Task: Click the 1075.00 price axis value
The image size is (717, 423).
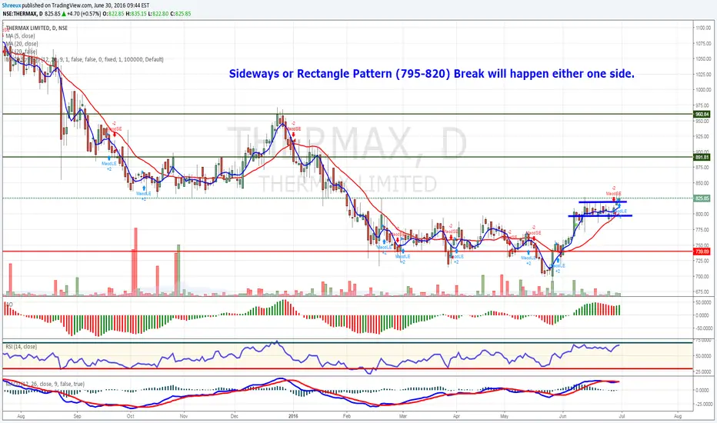Action: coord(703,43)
